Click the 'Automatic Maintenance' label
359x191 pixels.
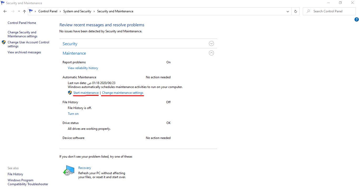coord(79,77)
